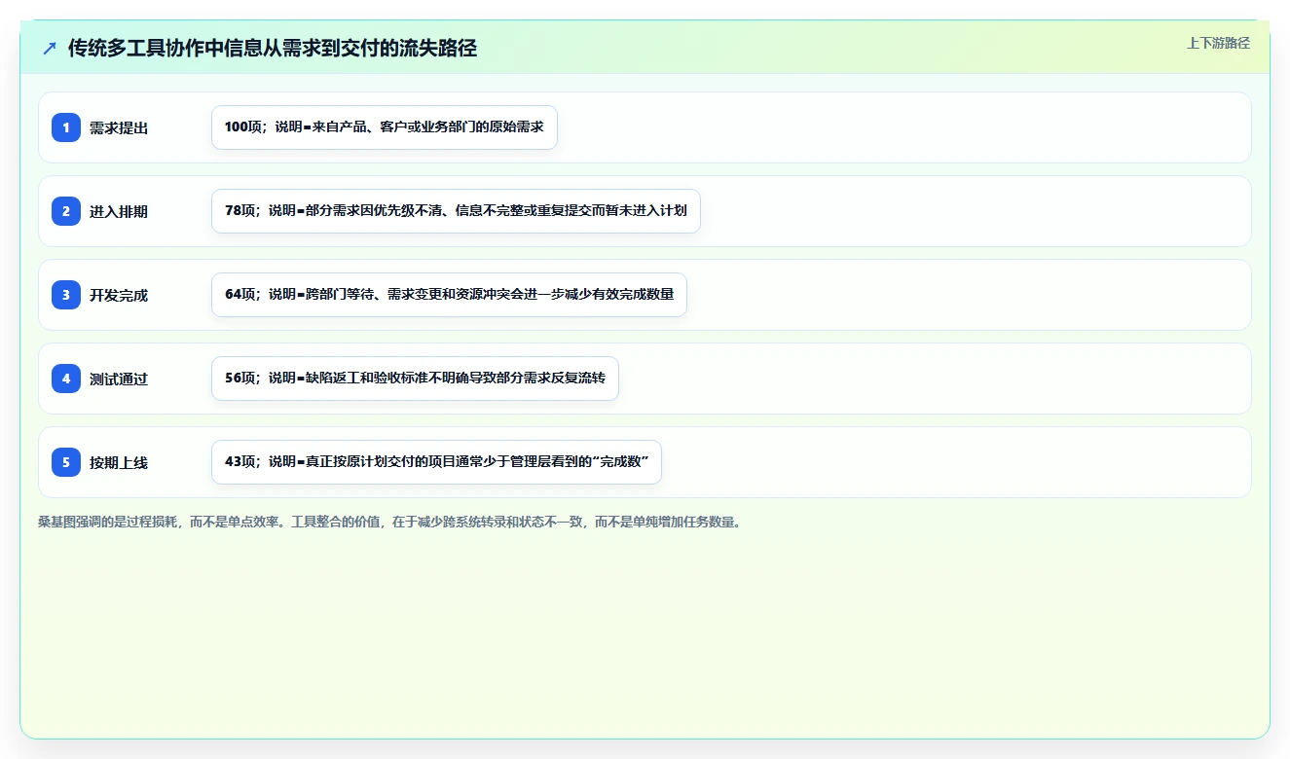Click the 需求提出 step label

pos(119,127)
